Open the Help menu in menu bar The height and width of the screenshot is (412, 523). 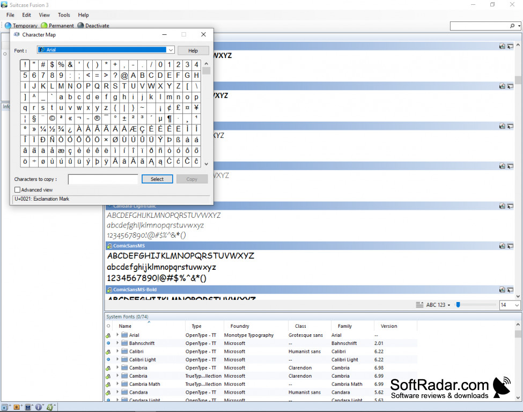click(x=83, y=15)
